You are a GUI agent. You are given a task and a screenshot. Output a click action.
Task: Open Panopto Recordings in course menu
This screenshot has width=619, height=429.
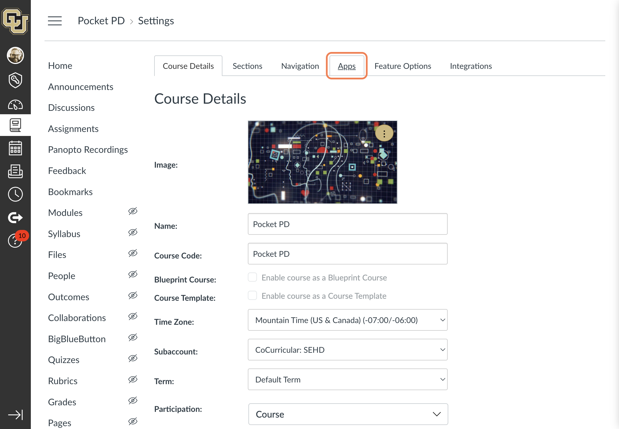pyautogui.click(x=88, y=150)
